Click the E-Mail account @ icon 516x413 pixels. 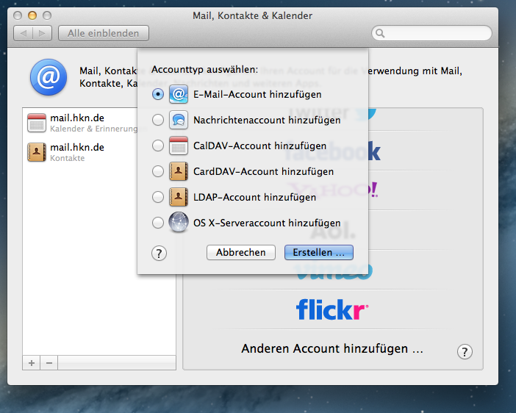[x=179, y=94]
